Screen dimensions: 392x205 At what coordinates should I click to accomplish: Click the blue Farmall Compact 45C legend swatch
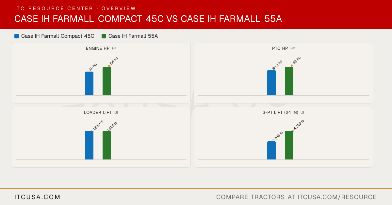17,36
